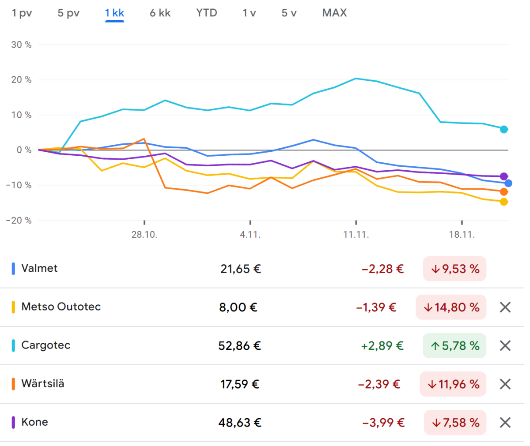Click Cargotec's +5,78 % change badge
Image resolution: width=530 pixels, height=446 pixels.
tap(454, 345)
